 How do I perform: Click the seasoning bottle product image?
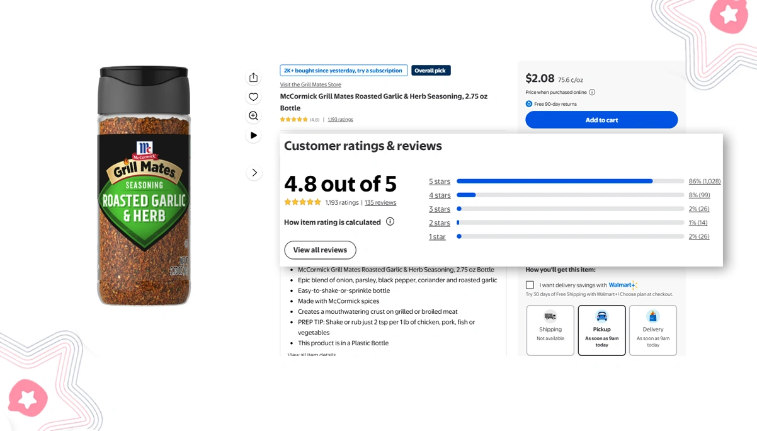point(144,186)
